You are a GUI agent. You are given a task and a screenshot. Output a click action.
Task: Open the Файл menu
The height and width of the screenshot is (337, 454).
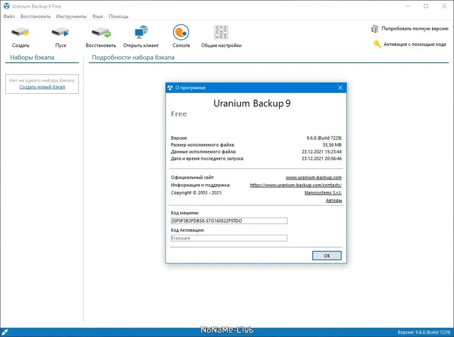pyautogui.click(x=9, y=16)
